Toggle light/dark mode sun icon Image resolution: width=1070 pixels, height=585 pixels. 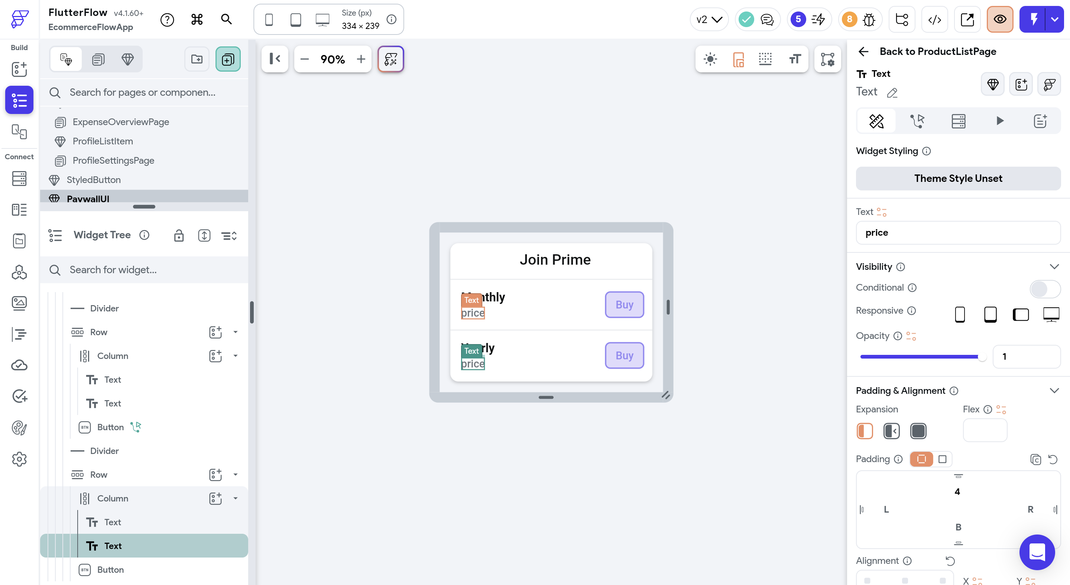pos(710,59)
